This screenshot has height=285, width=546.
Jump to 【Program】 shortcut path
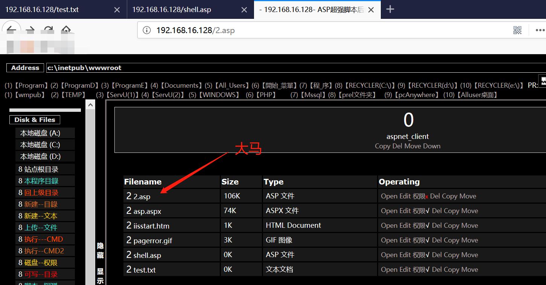click(x=31, y=85)
